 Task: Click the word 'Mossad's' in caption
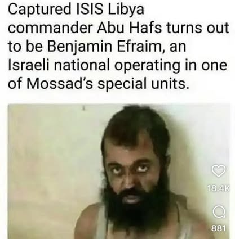click(59, 83)
